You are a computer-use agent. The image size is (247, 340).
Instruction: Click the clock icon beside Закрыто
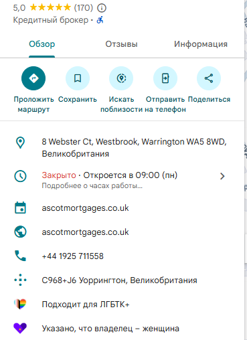coord(20,176)
